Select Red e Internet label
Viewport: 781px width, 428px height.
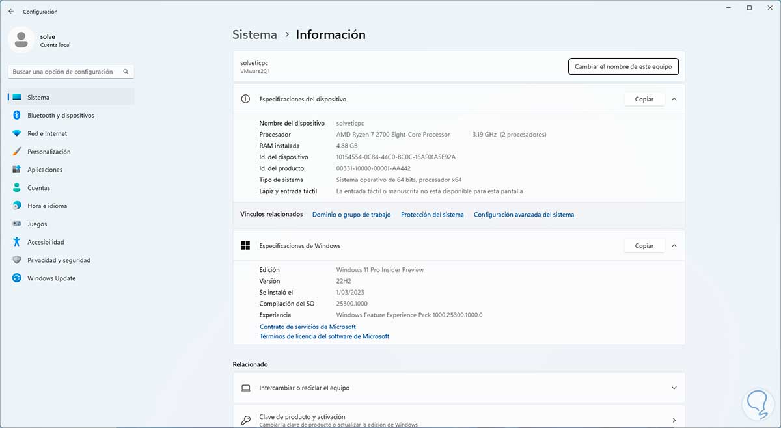(47, 133)
